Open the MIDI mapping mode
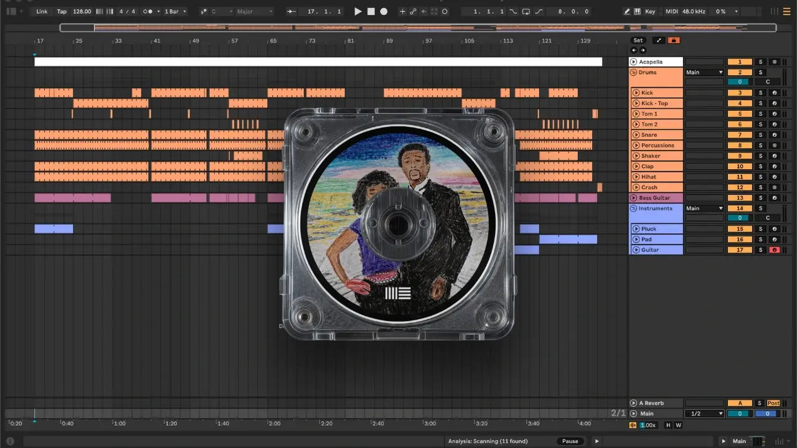The height and width of the screenshot is (448, 797). 671,11
